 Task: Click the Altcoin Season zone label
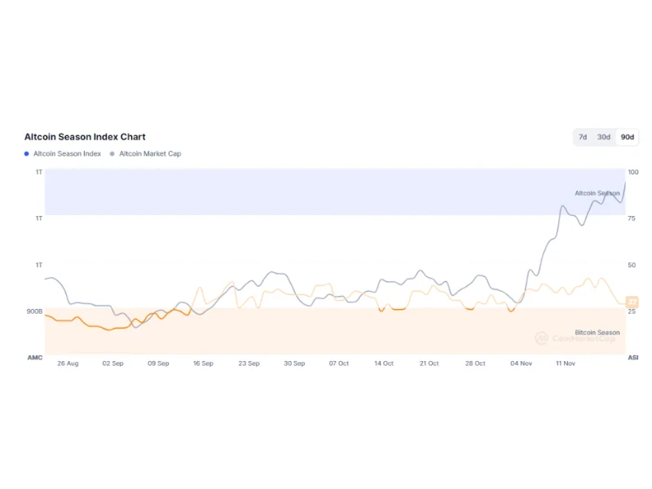point(597,193)
